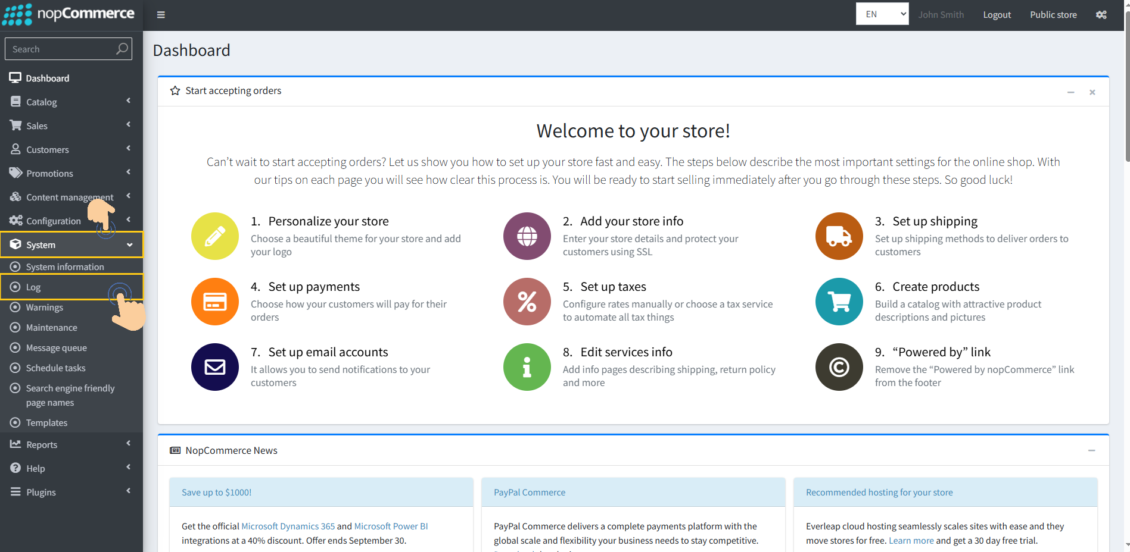The height and width of the screenshot is (552, 1130).
Task: Click the envelope Set up email accounts icon
Action: (x=214, y=367)
